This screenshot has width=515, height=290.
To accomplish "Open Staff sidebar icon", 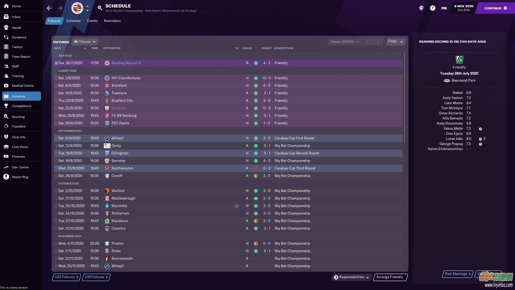I will tap(6, 66).
